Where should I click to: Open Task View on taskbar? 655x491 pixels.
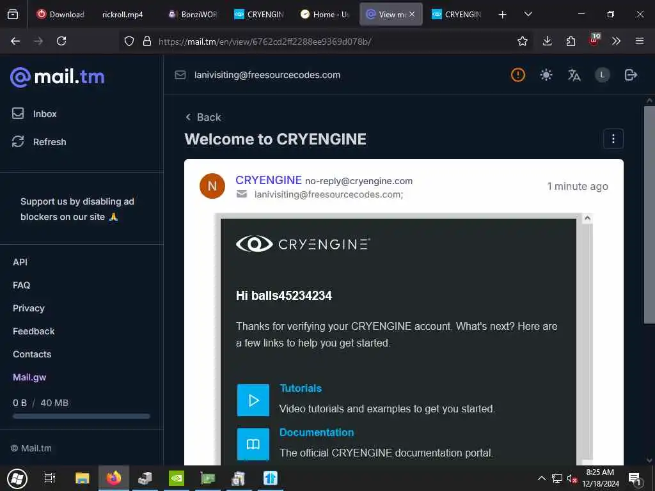click(x=50, y=478)
